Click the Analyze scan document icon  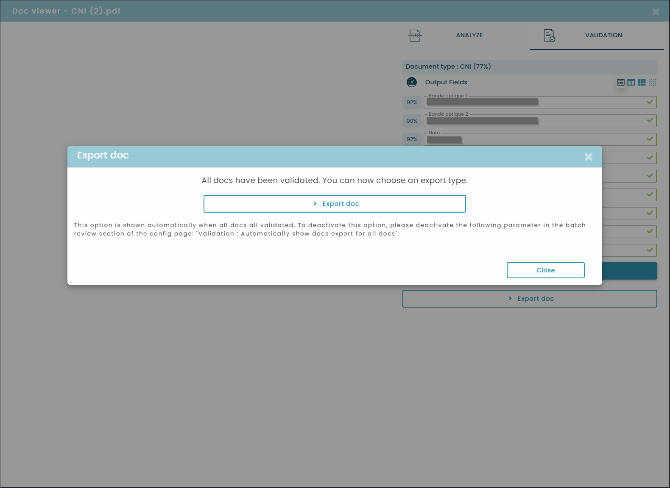[x=414, y=36]
